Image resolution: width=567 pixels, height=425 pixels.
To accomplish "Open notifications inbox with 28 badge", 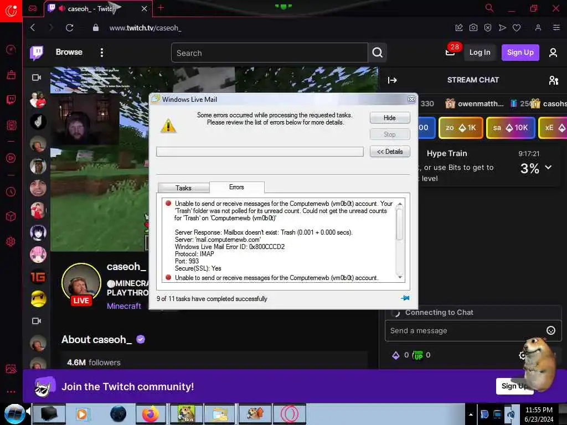I will (451, 51).
